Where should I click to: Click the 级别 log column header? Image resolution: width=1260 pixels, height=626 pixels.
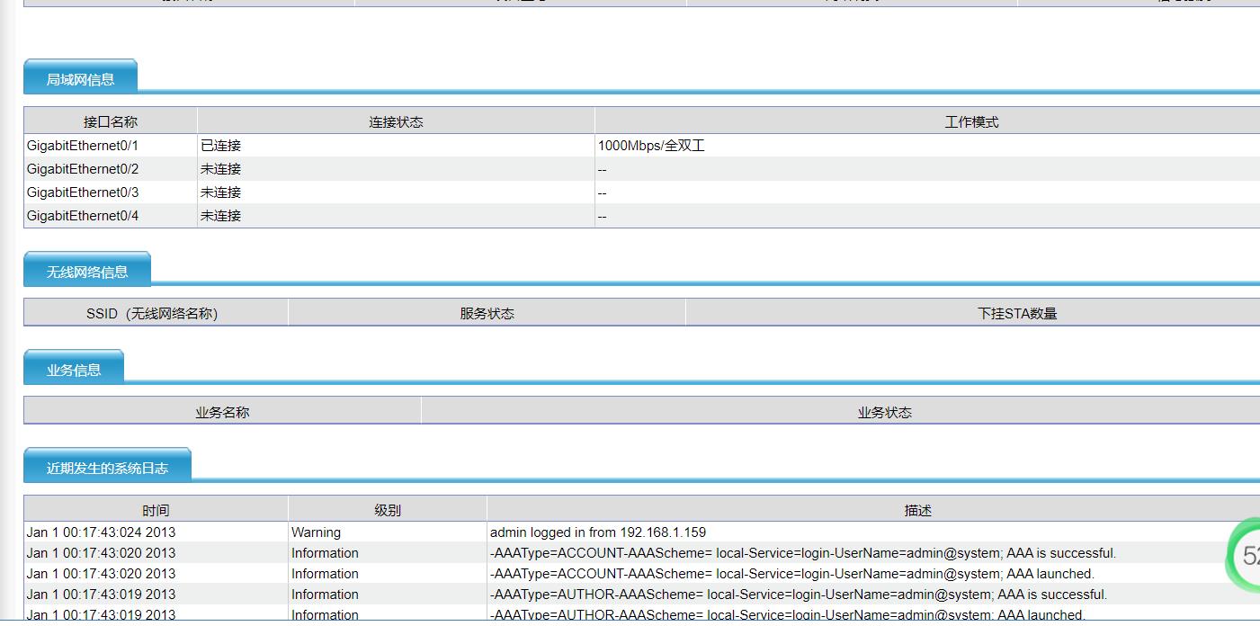388,510
